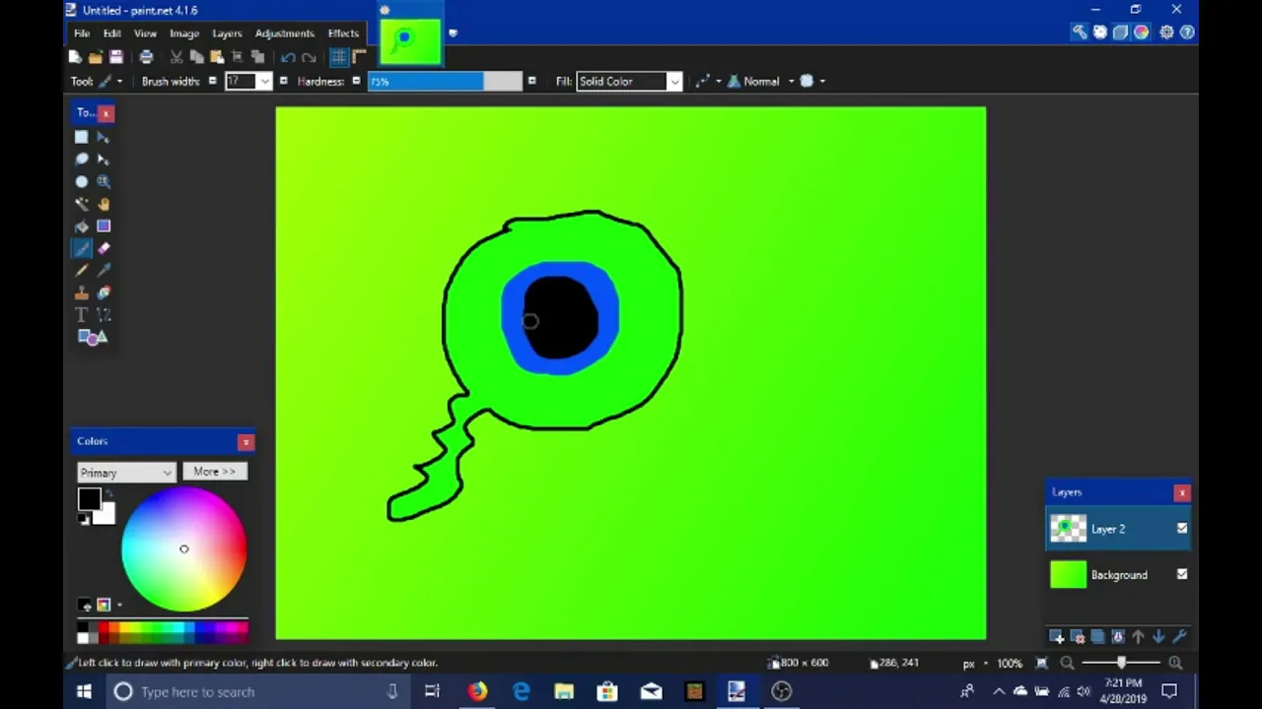
Task: Select the Pan hand tool
Action: click(104, 204)
